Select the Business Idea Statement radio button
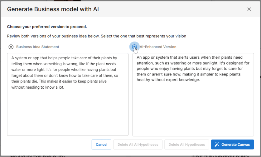Image resolution: width=261 pixels, height=157 pixels. [11, 47]
